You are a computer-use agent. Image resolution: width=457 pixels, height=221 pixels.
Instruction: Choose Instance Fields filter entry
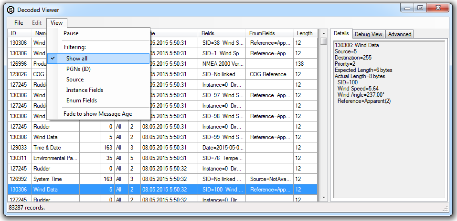85,90
